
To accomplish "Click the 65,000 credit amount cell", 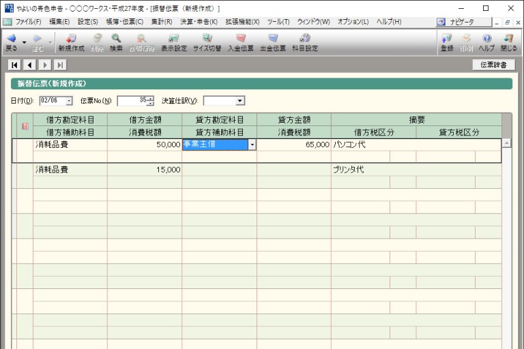I will click(293, 145).
